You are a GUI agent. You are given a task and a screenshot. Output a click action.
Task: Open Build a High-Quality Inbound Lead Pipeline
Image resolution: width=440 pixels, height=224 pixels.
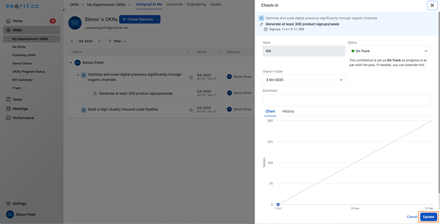point(123,109)
